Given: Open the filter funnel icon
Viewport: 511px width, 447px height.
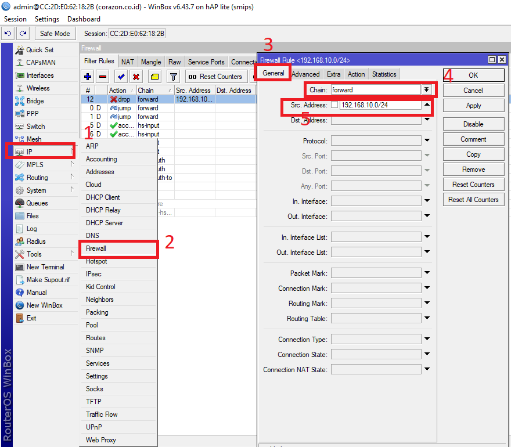Looking at the screenshot, I should (x=174, y=77).
